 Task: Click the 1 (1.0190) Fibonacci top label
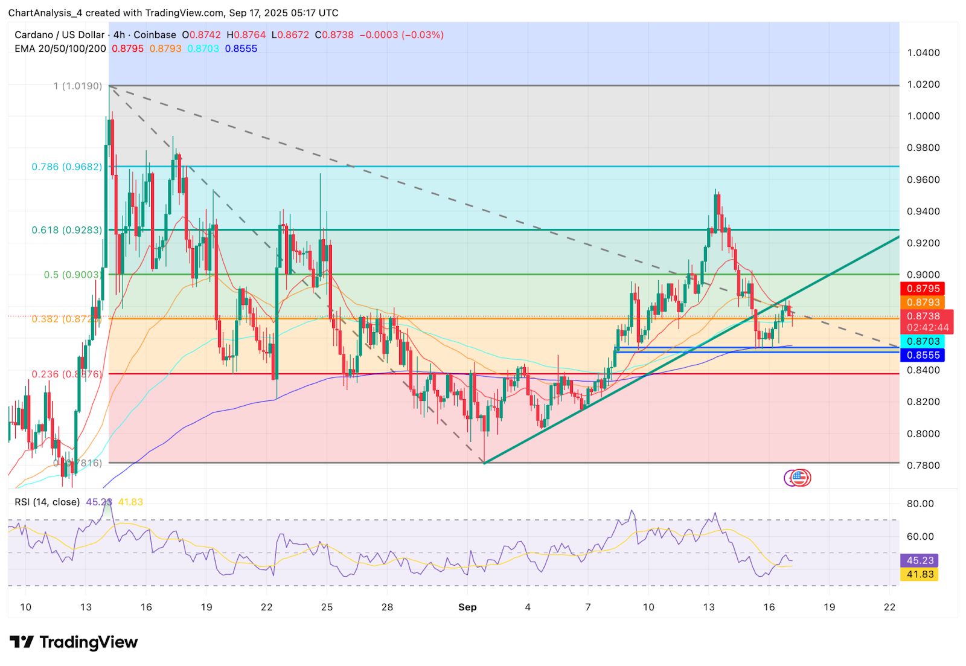point(77,86)
